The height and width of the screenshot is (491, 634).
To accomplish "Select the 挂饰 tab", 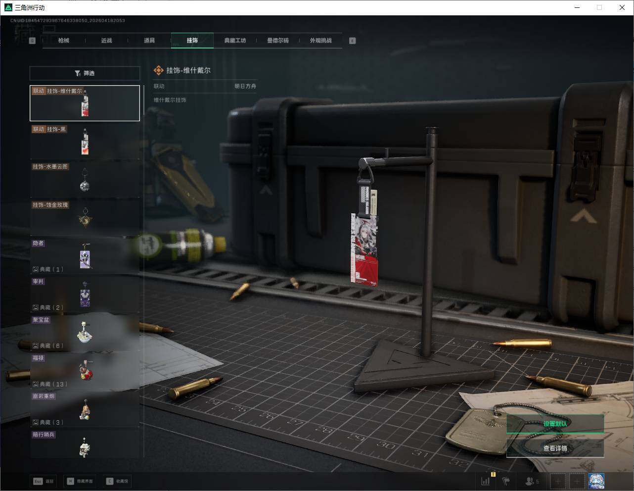I will 192,41.
